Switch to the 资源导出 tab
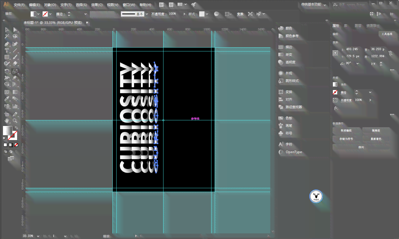 coord(373,26)
